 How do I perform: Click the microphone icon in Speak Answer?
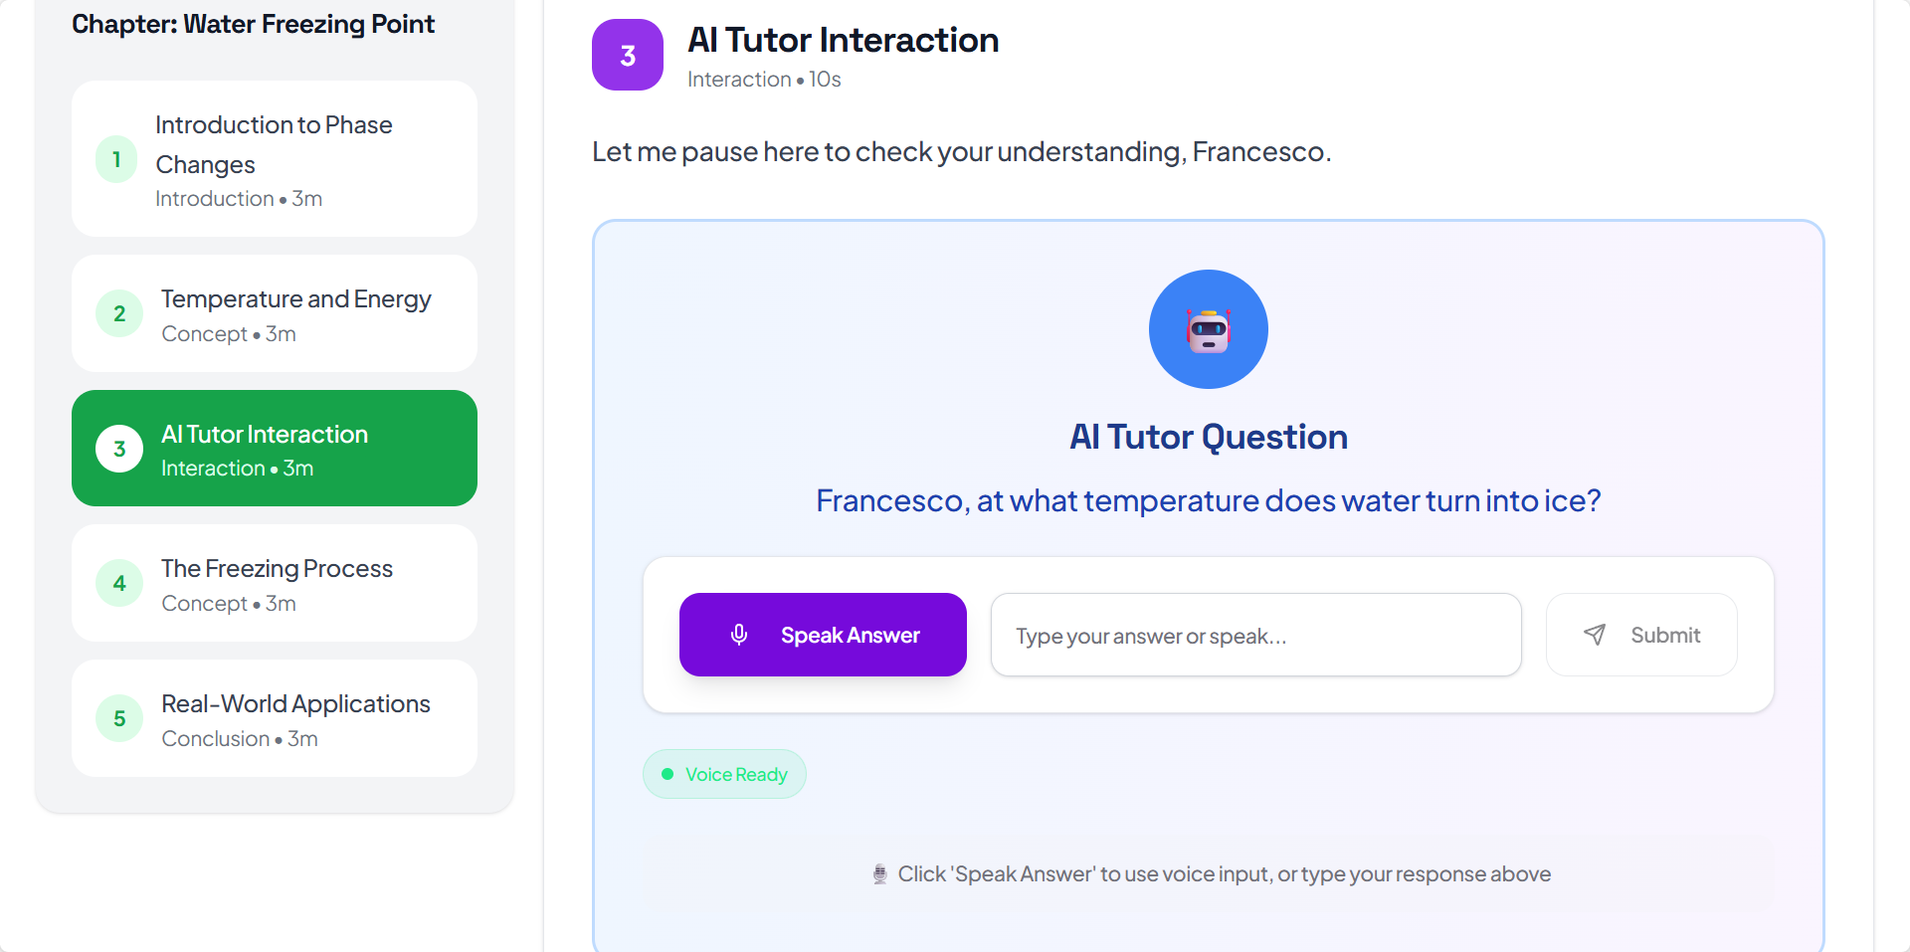(x=739, y=635)
